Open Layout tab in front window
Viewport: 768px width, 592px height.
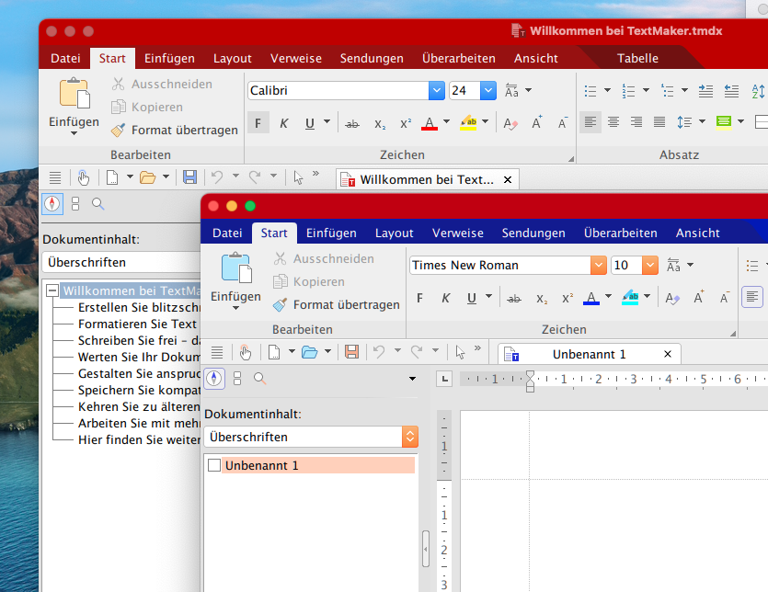tap(394, 233)
